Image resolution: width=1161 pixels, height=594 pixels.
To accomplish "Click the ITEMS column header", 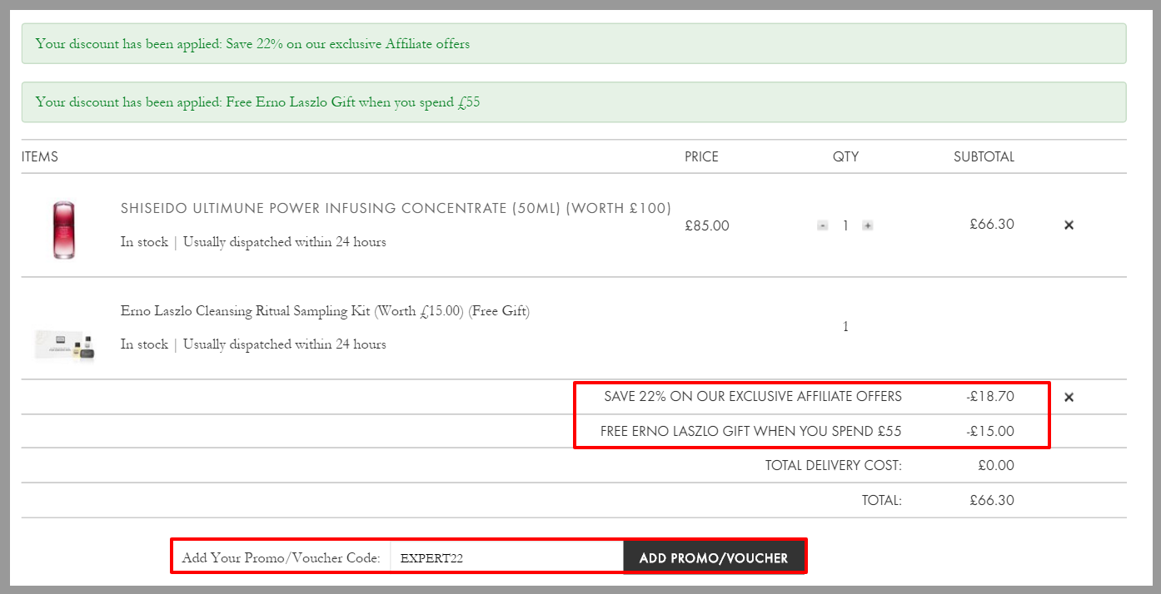I will pyautogui.click(x=40, y=156).
